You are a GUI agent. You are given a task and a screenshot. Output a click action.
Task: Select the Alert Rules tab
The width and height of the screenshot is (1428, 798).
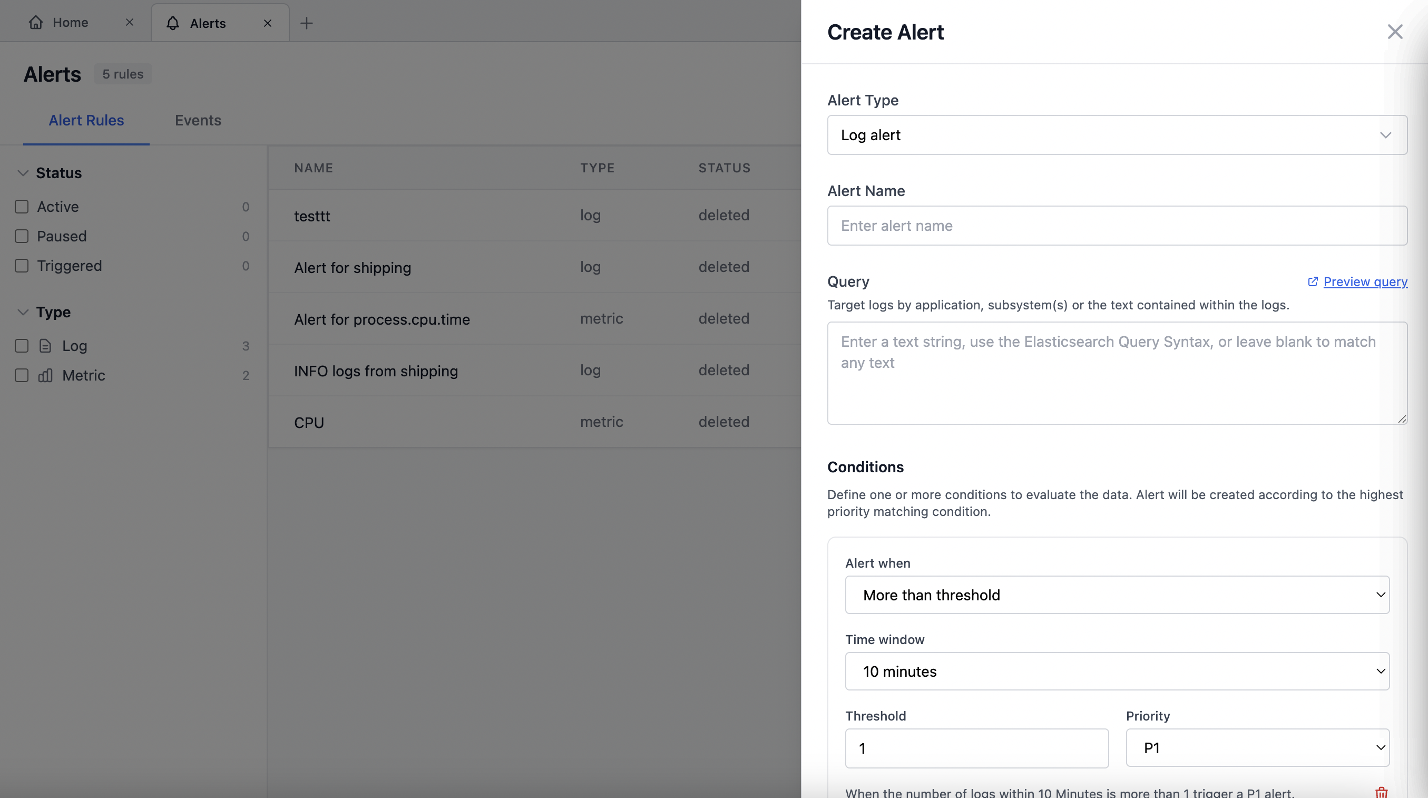point(86,120)
